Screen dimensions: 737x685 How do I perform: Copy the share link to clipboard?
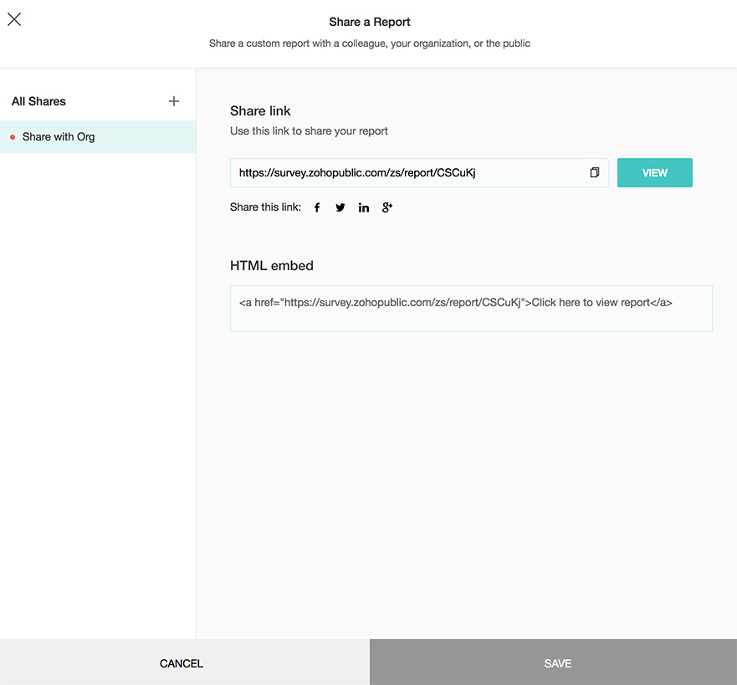tap(594, 172)
